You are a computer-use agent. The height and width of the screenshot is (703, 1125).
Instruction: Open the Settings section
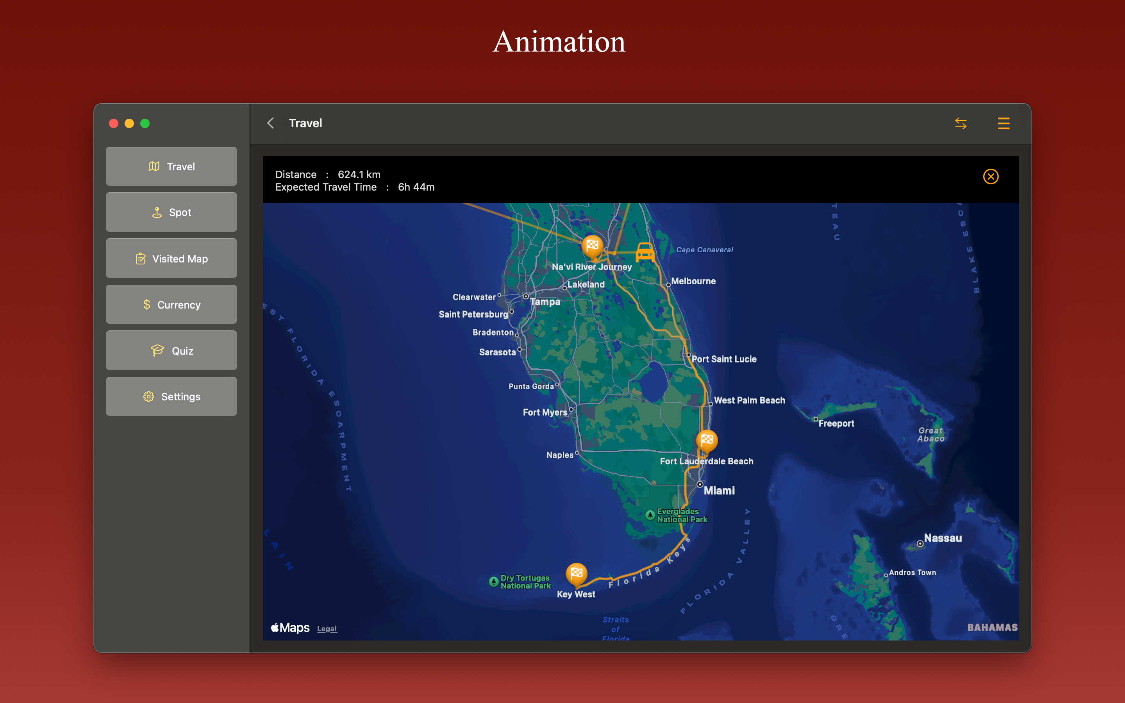[x=171, y=396]
